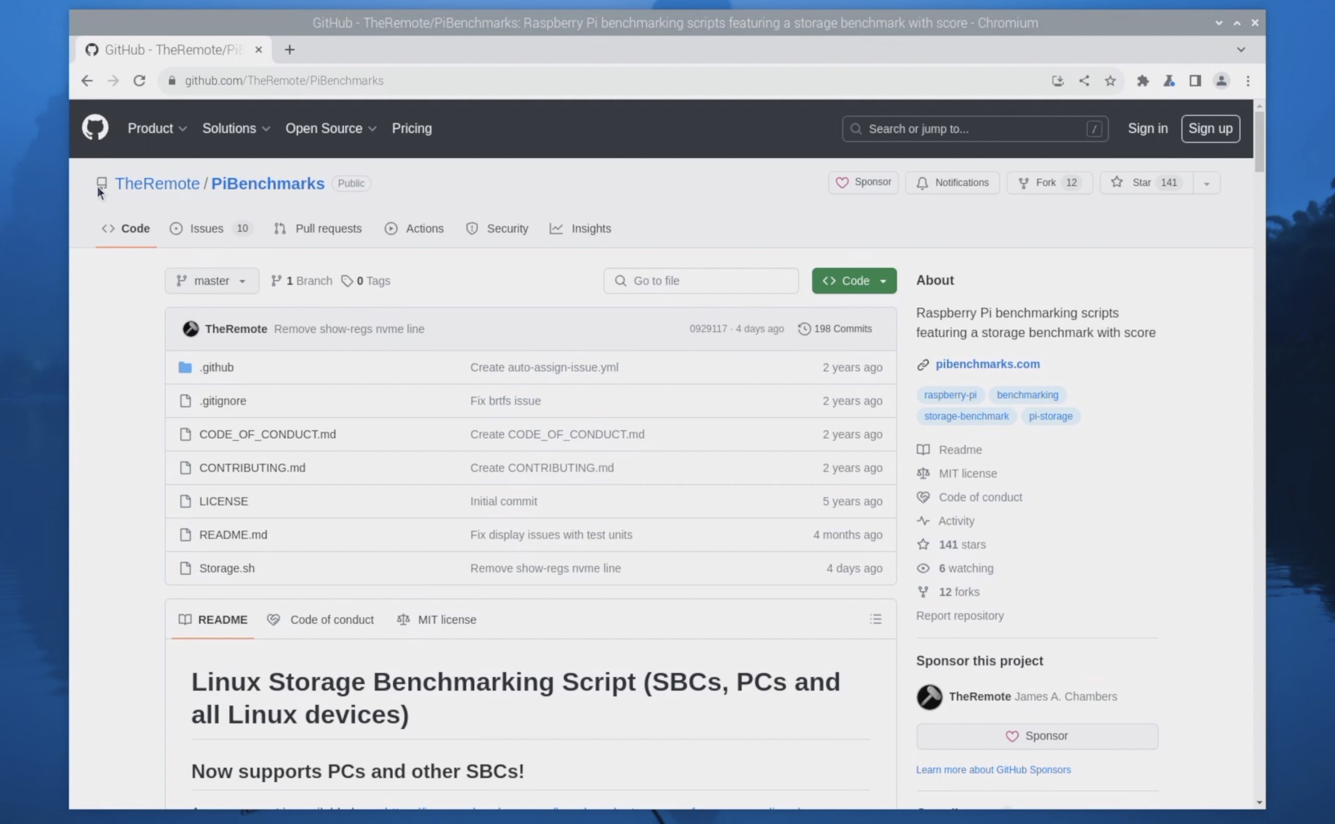Viewport: 1335px width, 824px height.
Task: Open the browser side panel icon
Action: (1195, 81)
